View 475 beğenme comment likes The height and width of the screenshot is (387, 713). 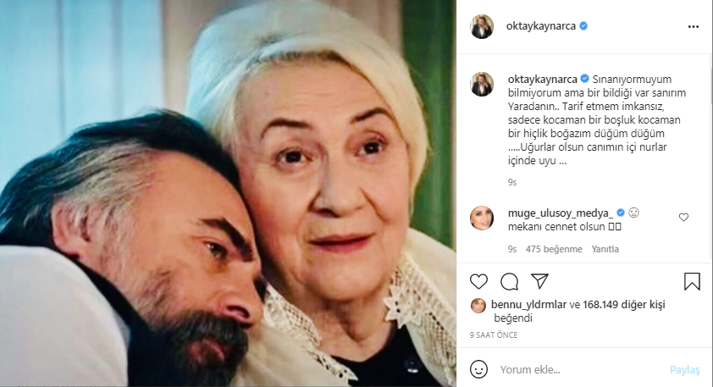(x=554, y=249)
